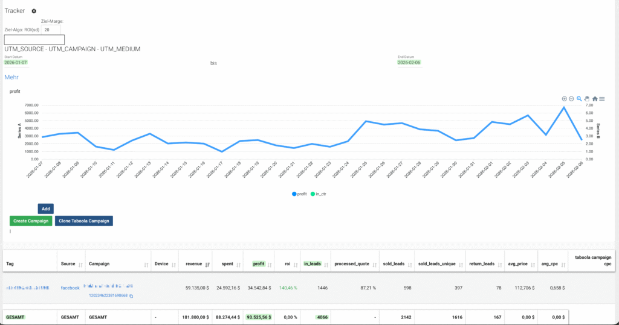This screenshot has height=325, width=619.
Task: Click the blue Add button
Action: (45, 209)
